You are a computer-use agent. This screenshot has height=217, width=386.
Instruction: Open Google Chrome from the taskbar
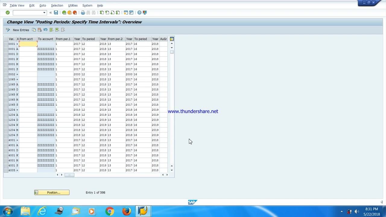(x=109, y=211)
